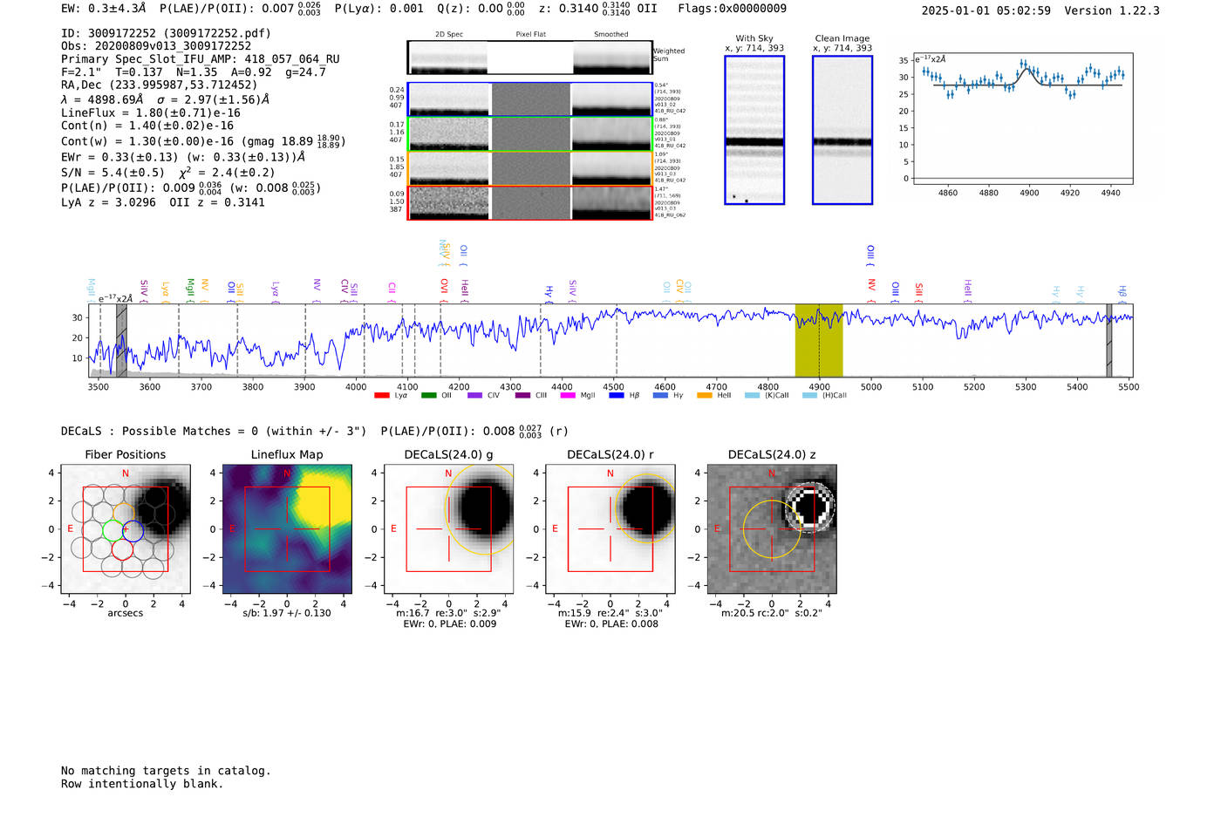Open the Lineflux Map panel
The width and height of the screenshot is (1221, 831).
[287, 529]
